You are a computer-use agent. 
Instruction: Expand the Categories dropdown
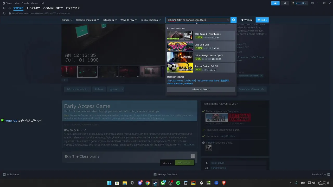110,20
